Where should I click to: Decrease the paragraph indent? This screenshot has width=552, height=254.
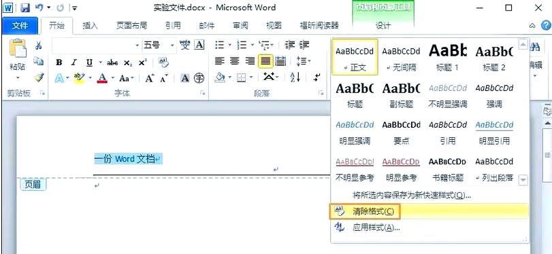pos(290,45)
